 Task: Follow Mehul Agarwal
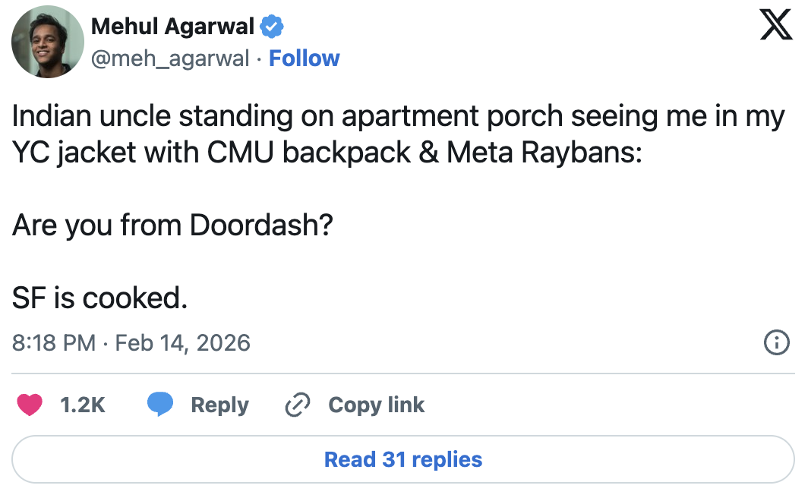(304, 58)
